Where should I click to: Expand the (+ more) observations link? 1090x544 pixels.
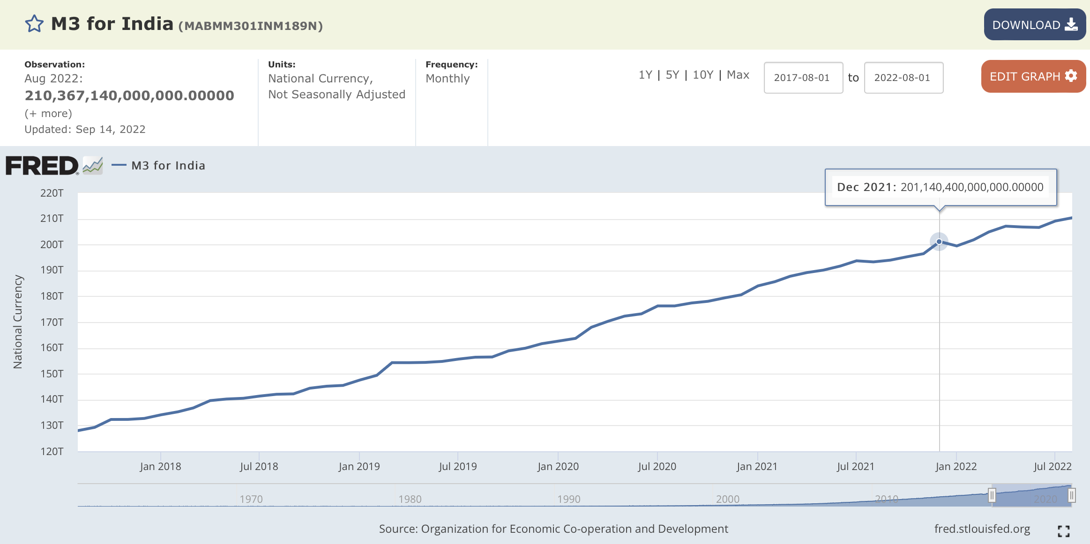coord(48,113)
